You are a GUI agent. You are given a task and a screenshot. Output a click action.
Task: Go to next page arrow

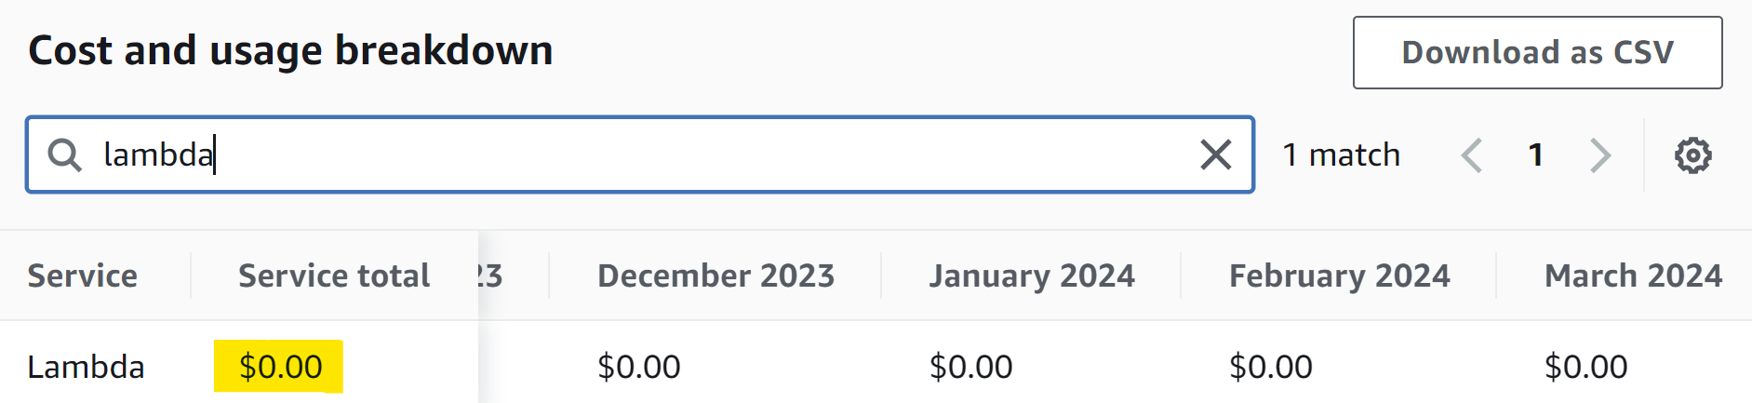tap(1599, 155)
